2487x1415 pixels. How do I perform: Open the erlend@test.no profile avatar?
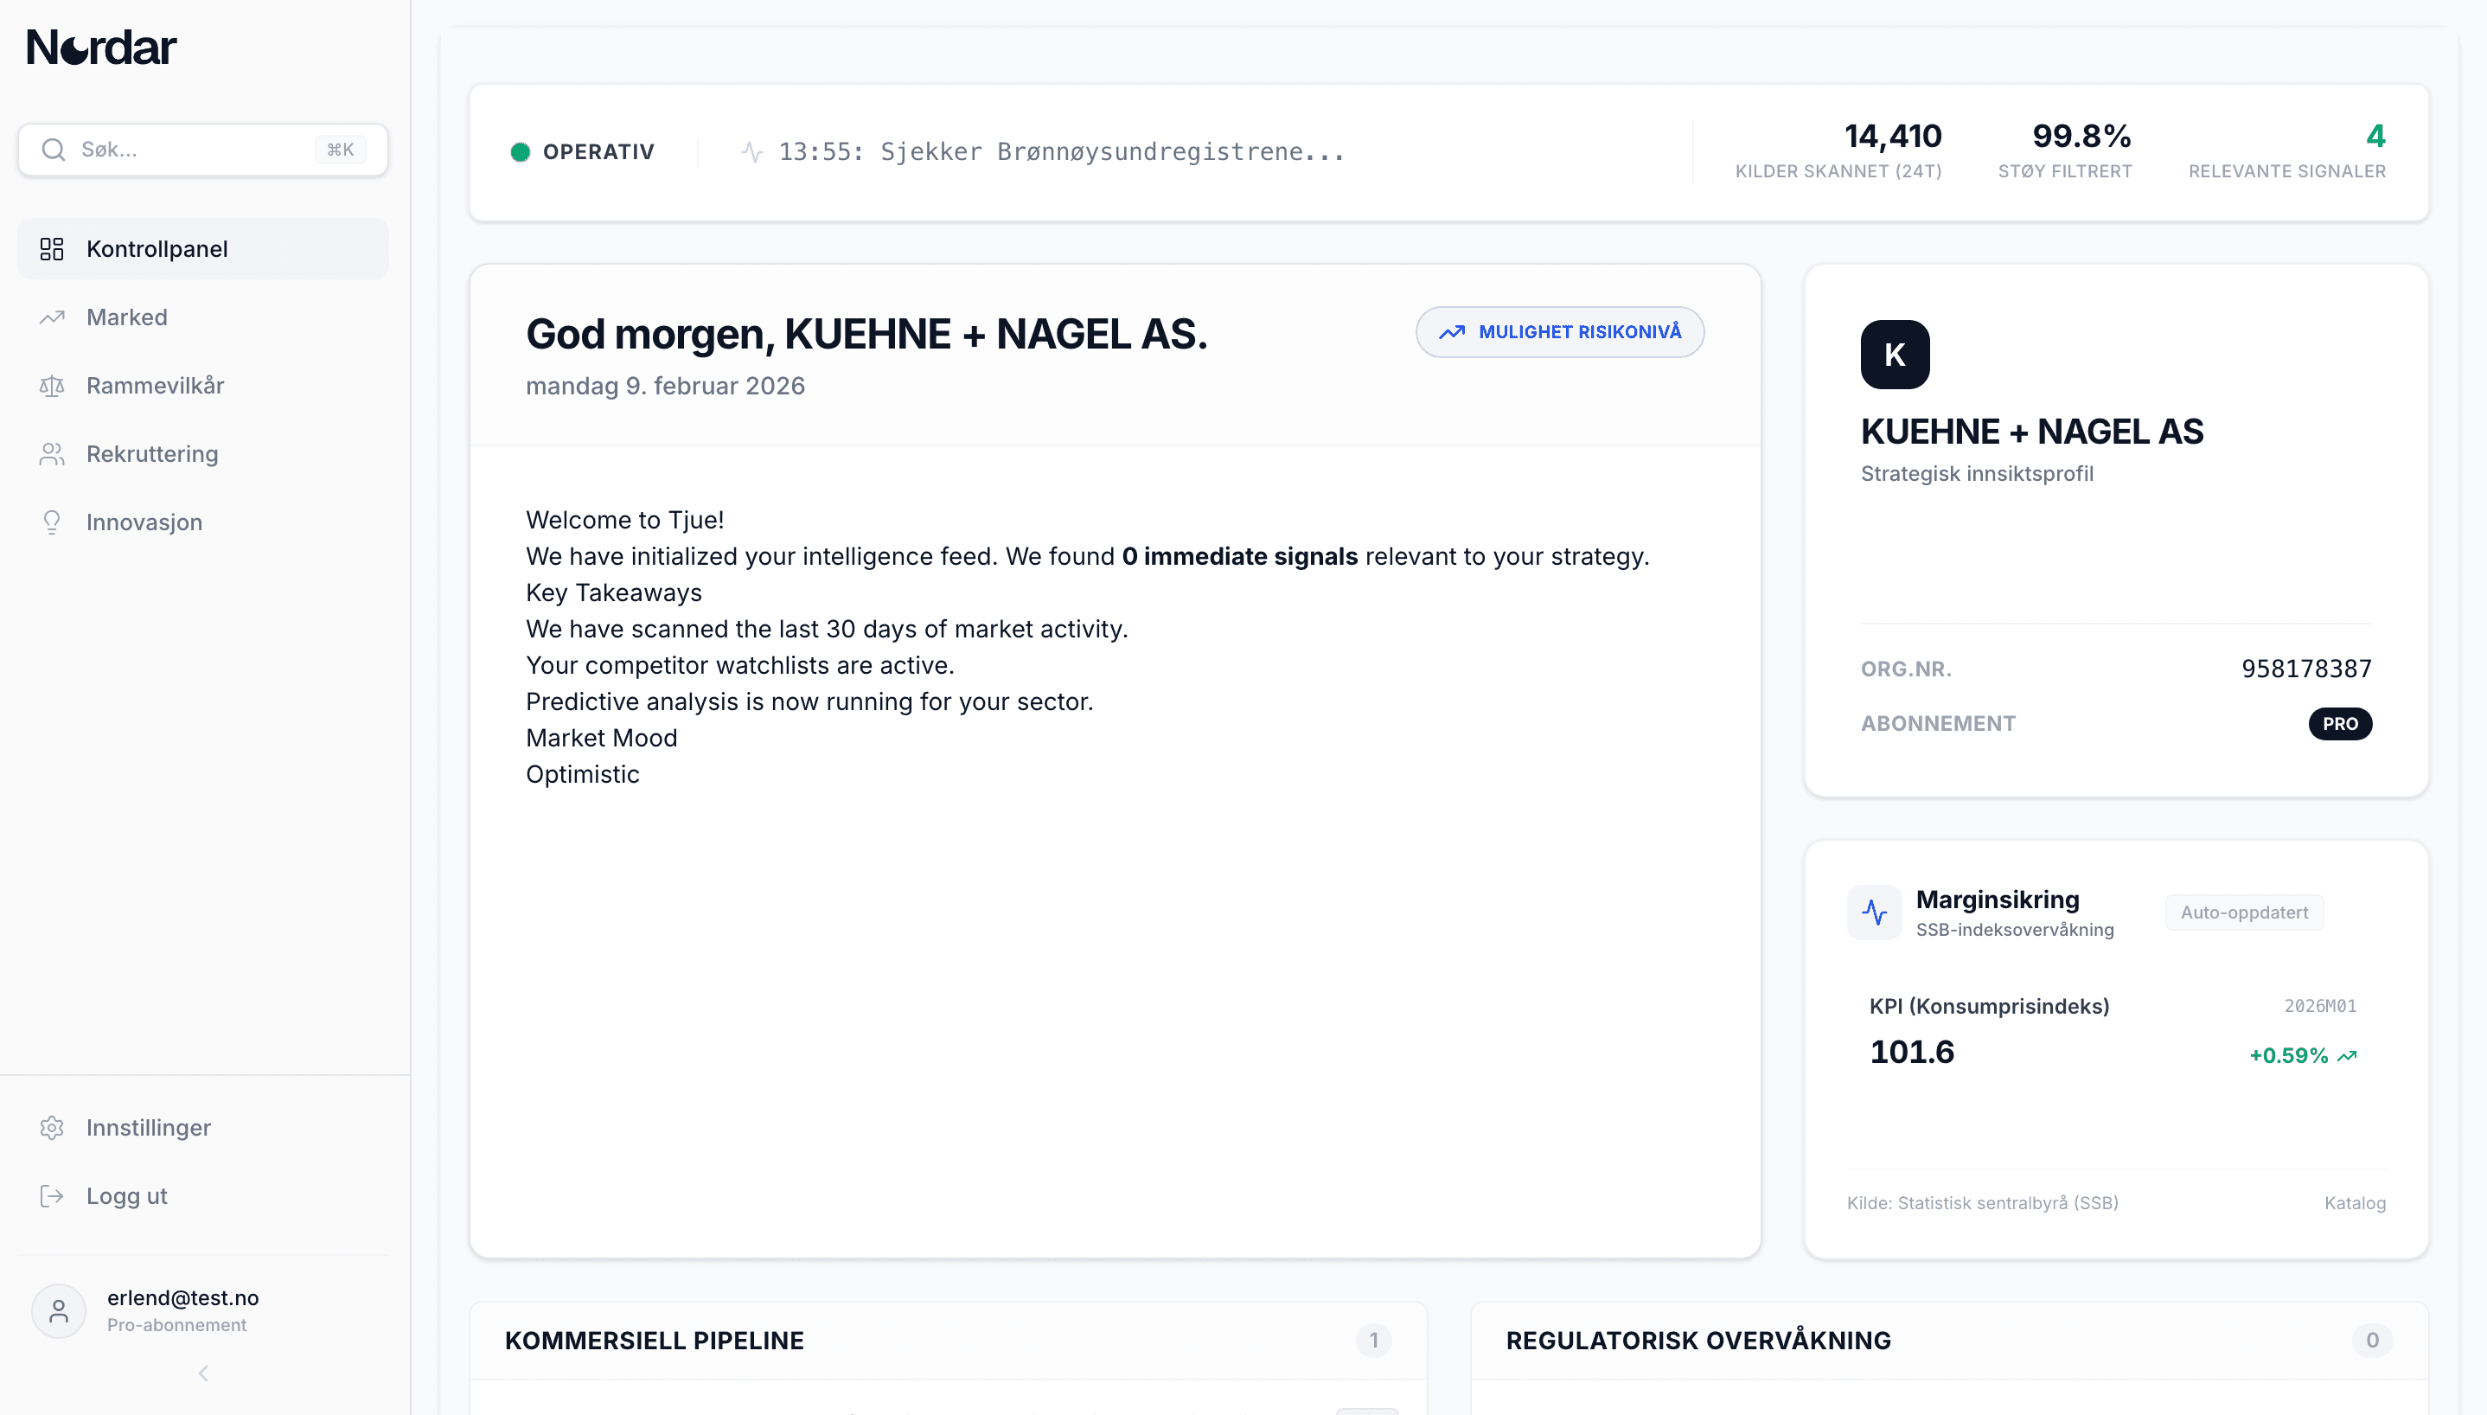58,1310
